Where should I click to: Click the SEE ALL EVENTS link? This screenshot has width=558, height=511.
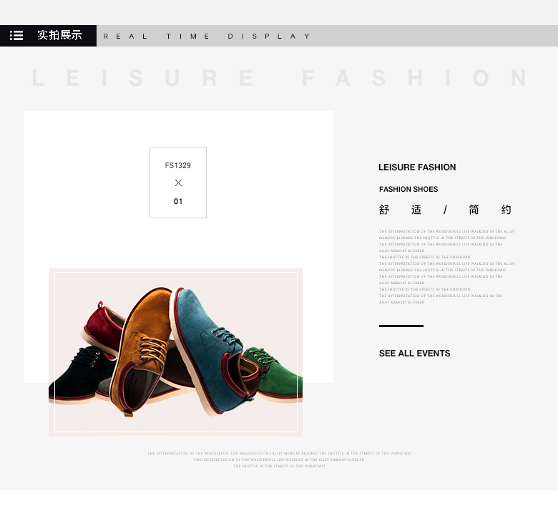[415, 354]
